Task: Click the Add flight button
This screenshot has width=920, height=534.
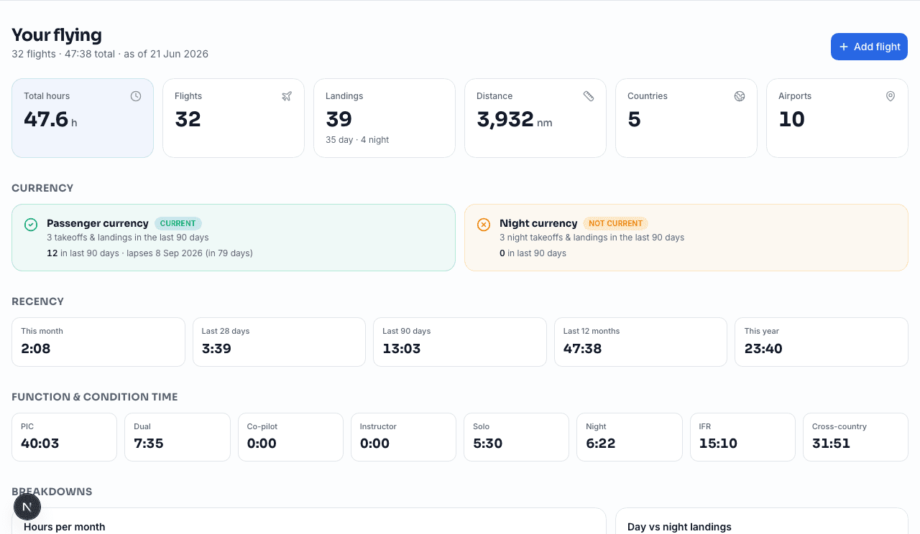Action: coord(869,47)
